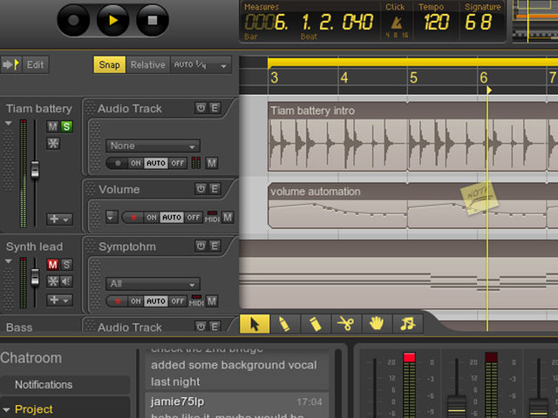Set Volume module mode to AUTO

point(172,218)
